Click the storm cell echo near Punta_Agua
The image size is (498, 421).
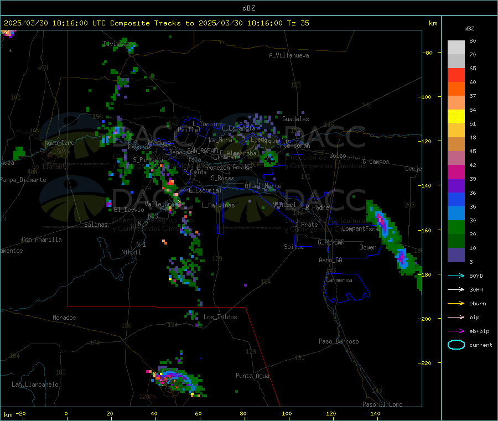pos(177,380)
